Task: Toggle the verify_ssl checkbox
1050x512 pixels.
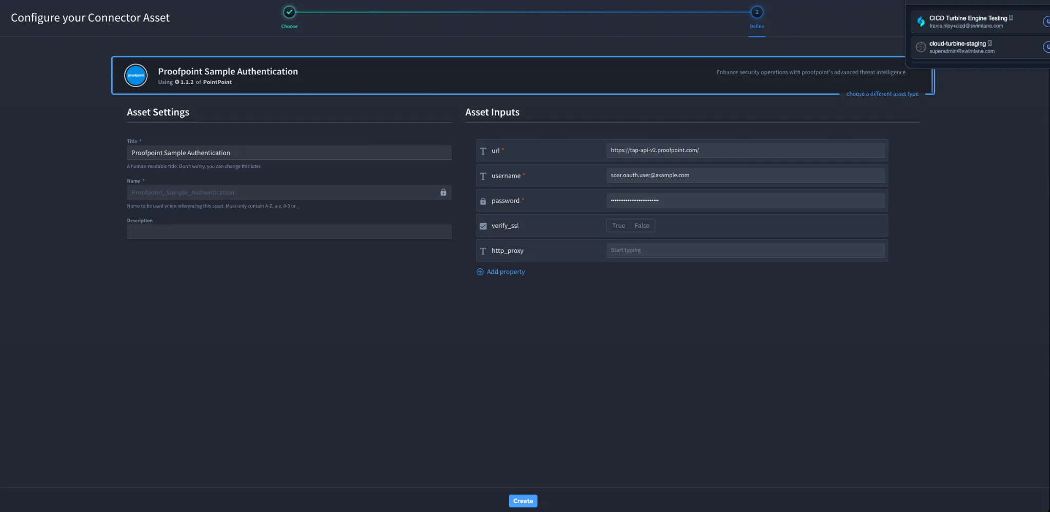Action: coord(483,226)
